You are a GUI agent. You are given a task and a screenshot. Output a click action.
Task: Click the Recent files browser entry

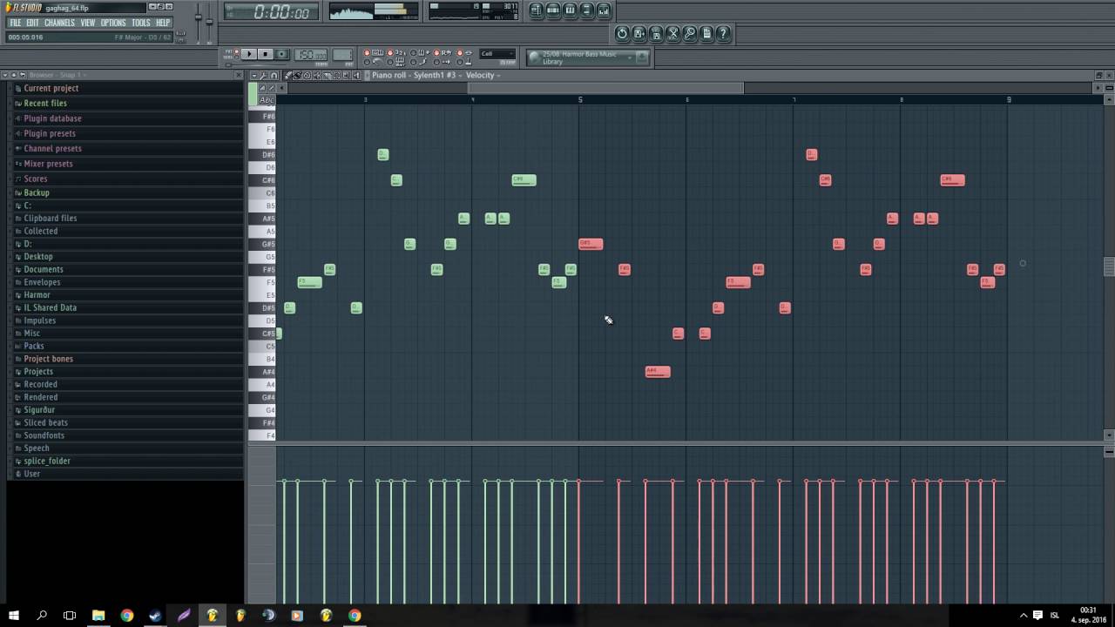45,103
